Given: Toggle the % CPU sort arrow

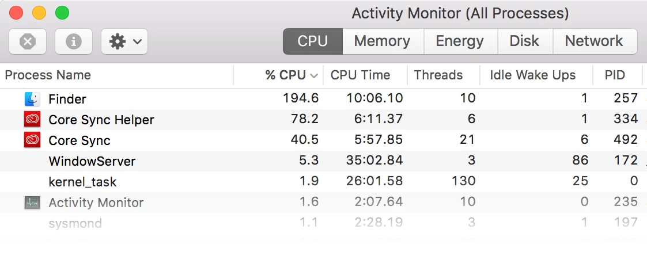Looking at the screenshot, I should (314, 75).
